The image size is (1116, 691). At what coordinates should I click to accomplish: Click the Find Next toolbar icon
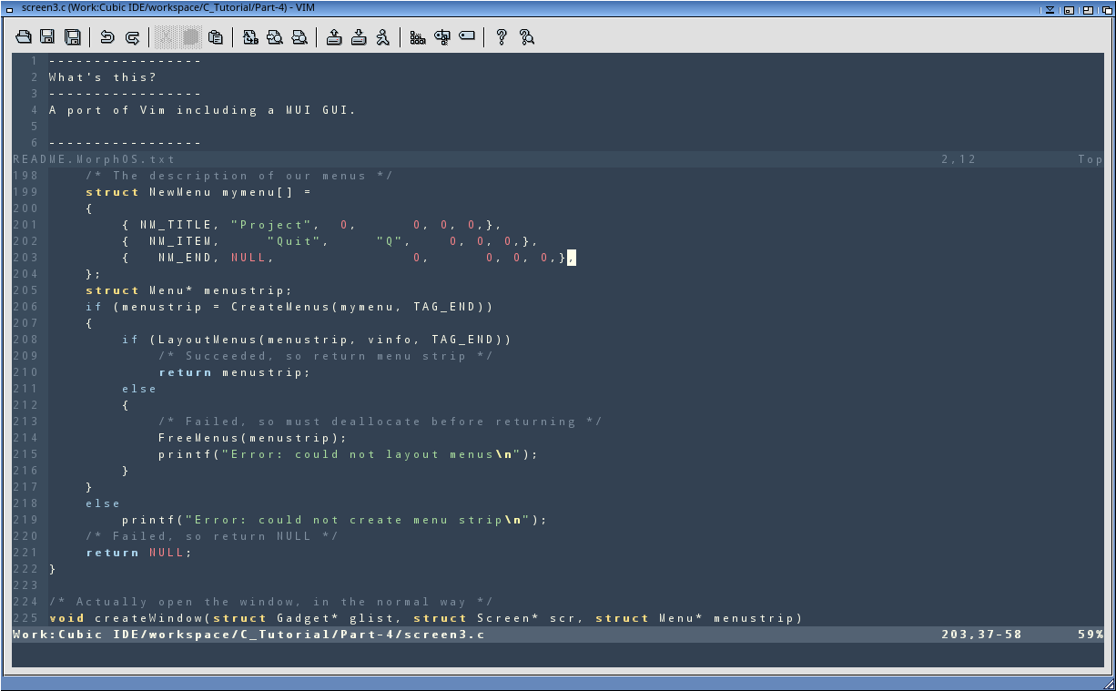pos(274,37)
